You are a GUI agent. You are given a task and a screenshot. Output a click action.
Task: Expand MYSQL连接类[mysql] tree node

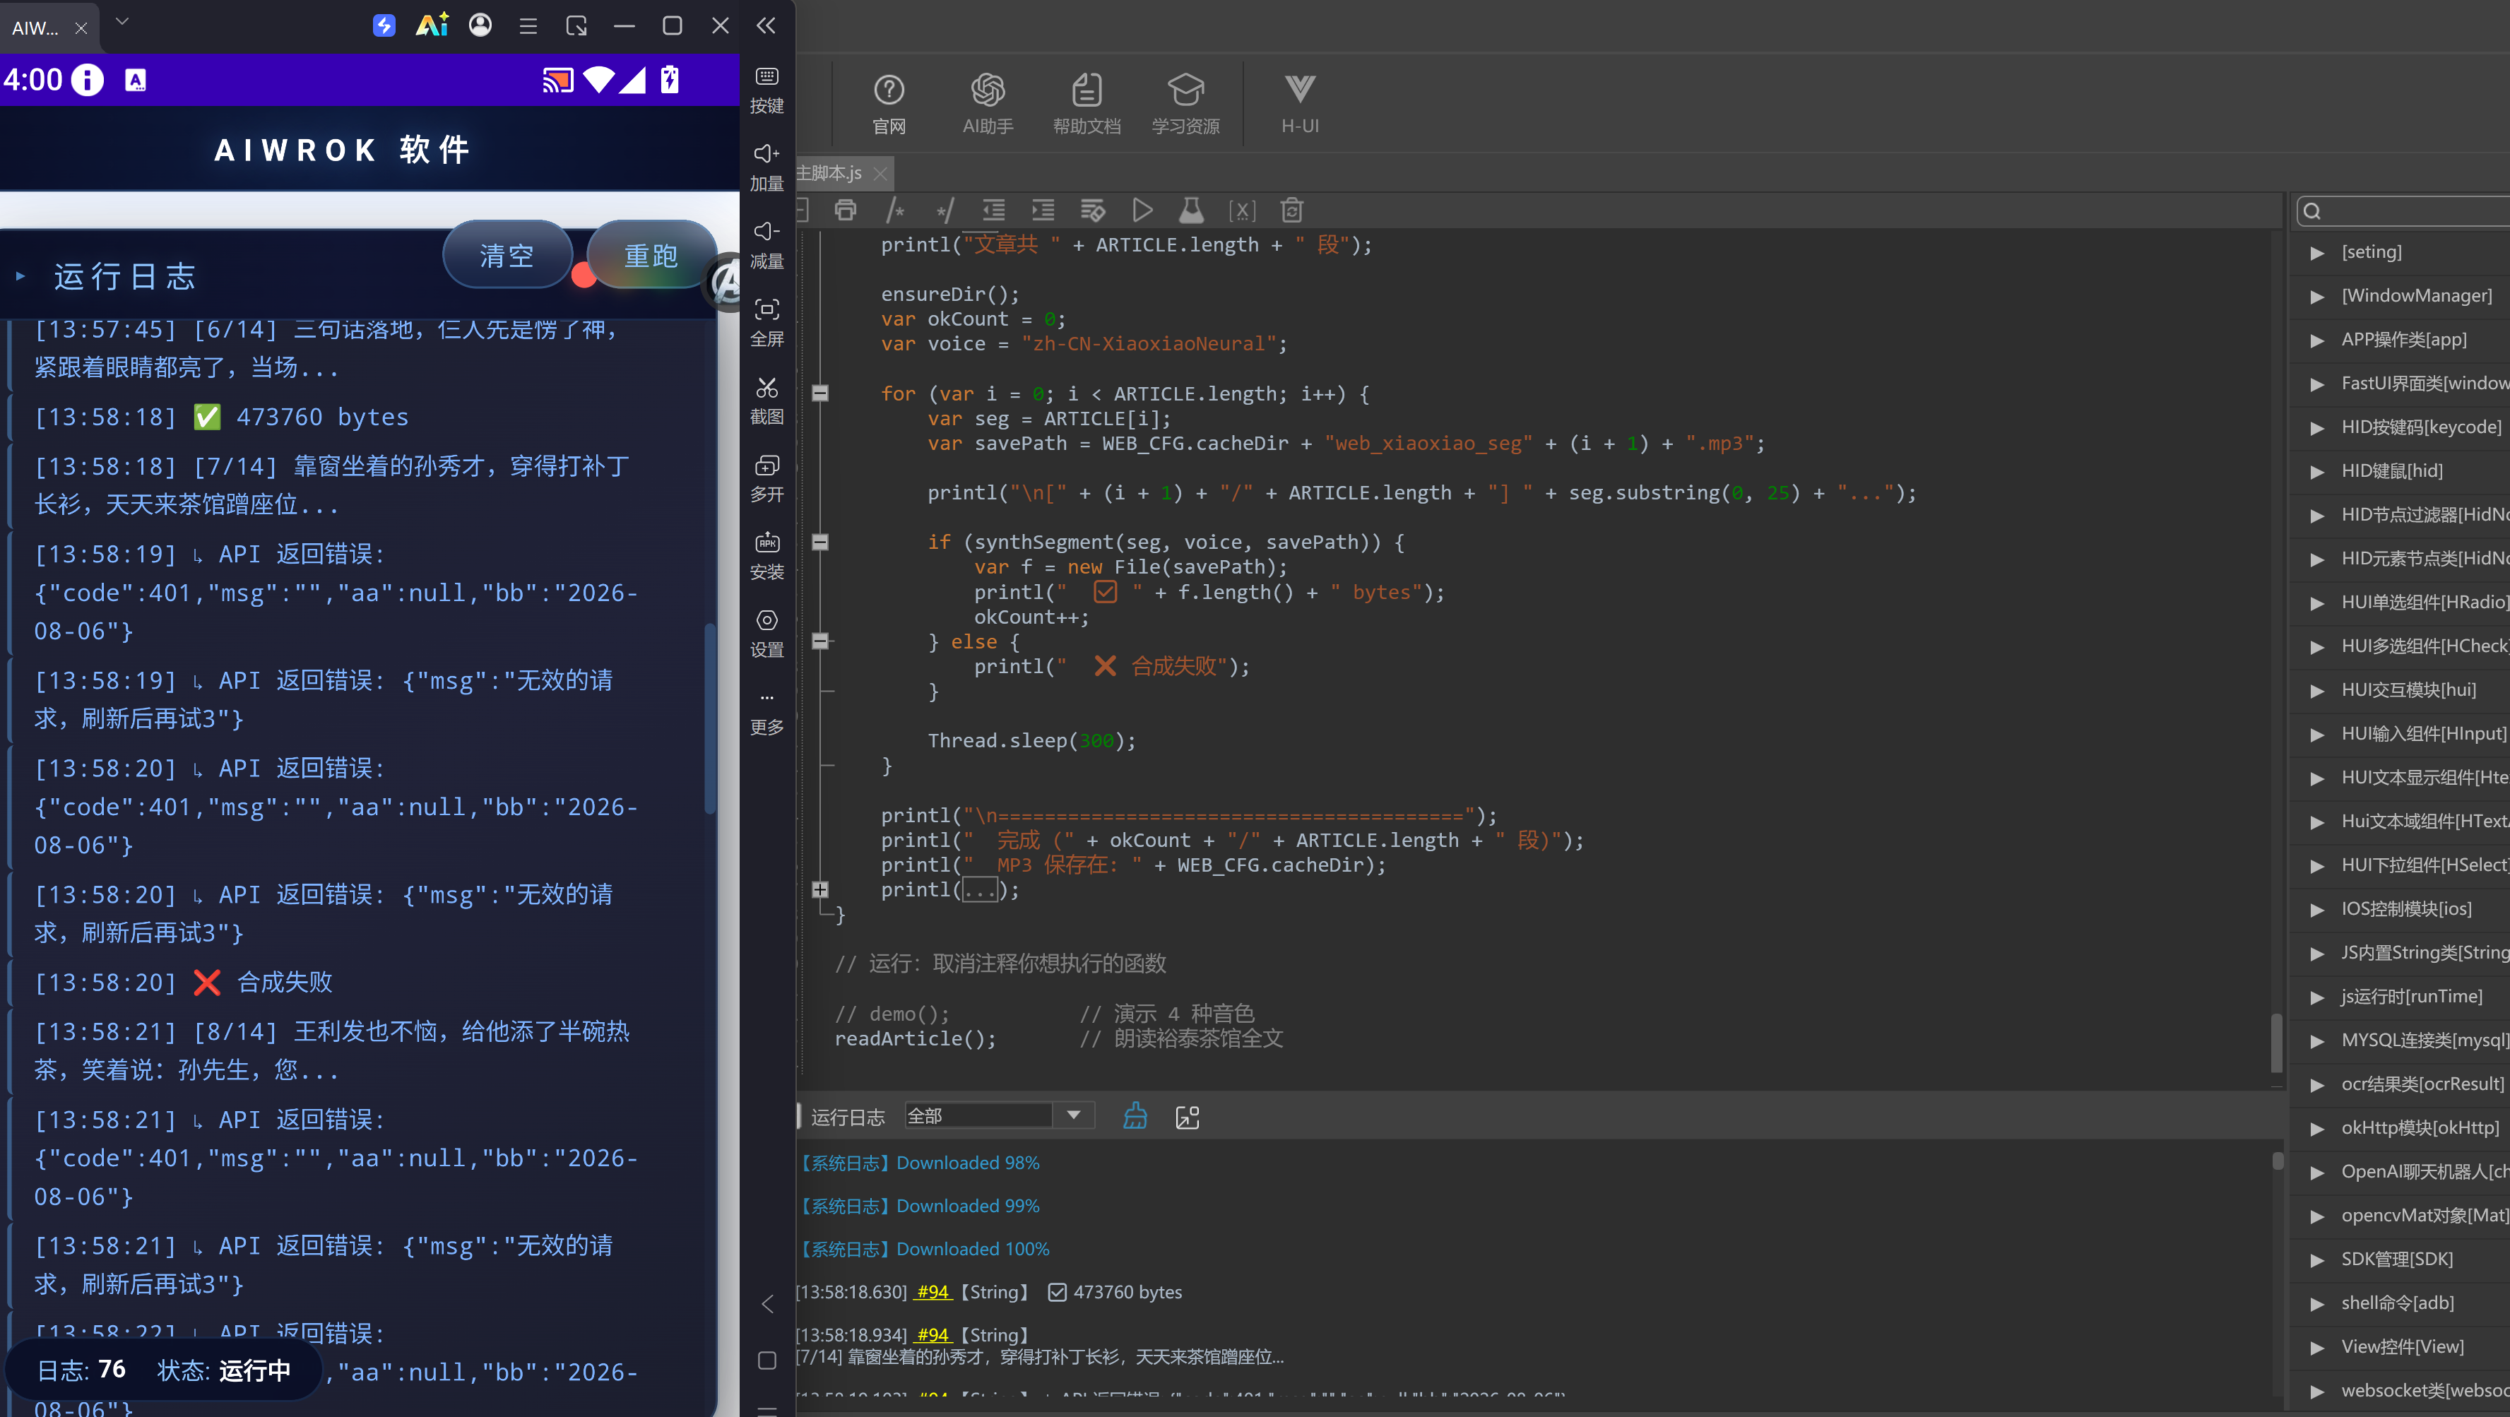pyautogui.click(x=2318, y=1042)
